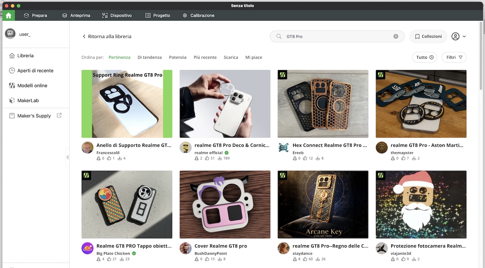485x268 pixels.
Task: Switch to the Anteprima tab
Action: 76,16
